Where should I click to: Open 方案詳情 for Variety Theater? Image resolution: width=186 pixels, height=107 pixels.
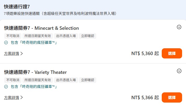tap(12, 98)
